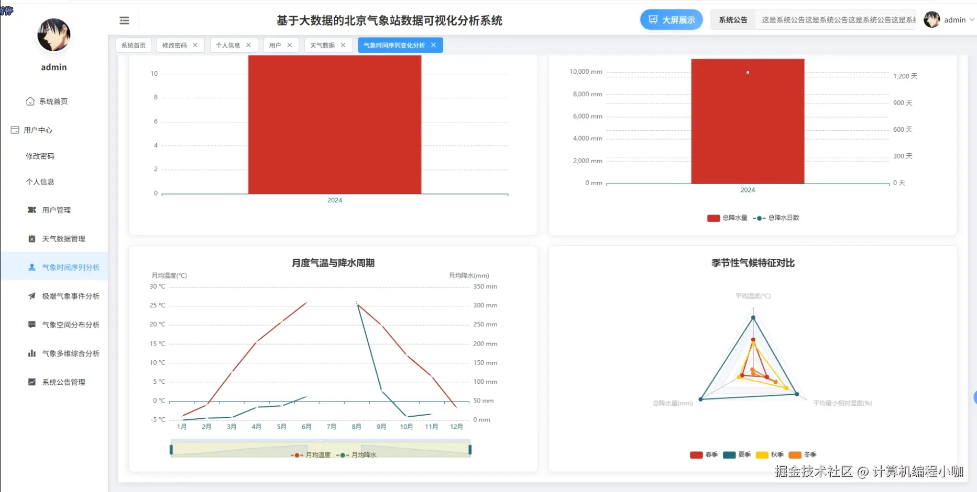Viewport: 977px width, 492px height.
Task: Click the scrolling system announcement text
Action: pyautogui.click(x=838, y=20)
